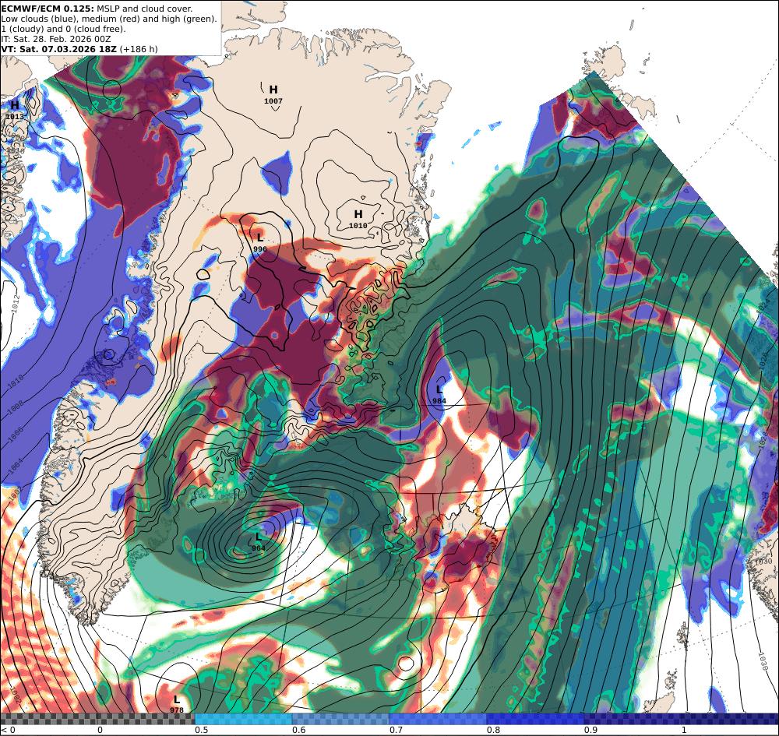The width and height of the screenshot is (779, 736).
Task: Click the '0.8' colorbar tick label
Action: (493, 730)
